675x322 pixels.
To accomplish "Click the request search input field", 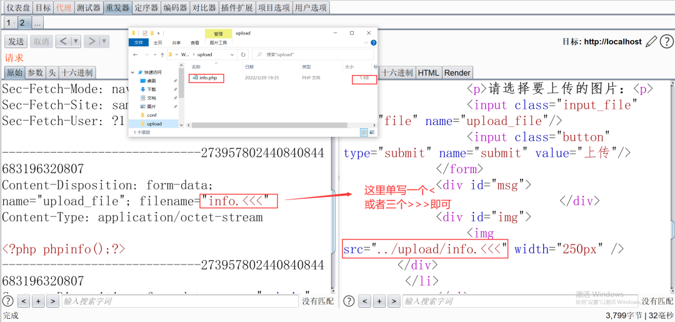I will [179, 301].
